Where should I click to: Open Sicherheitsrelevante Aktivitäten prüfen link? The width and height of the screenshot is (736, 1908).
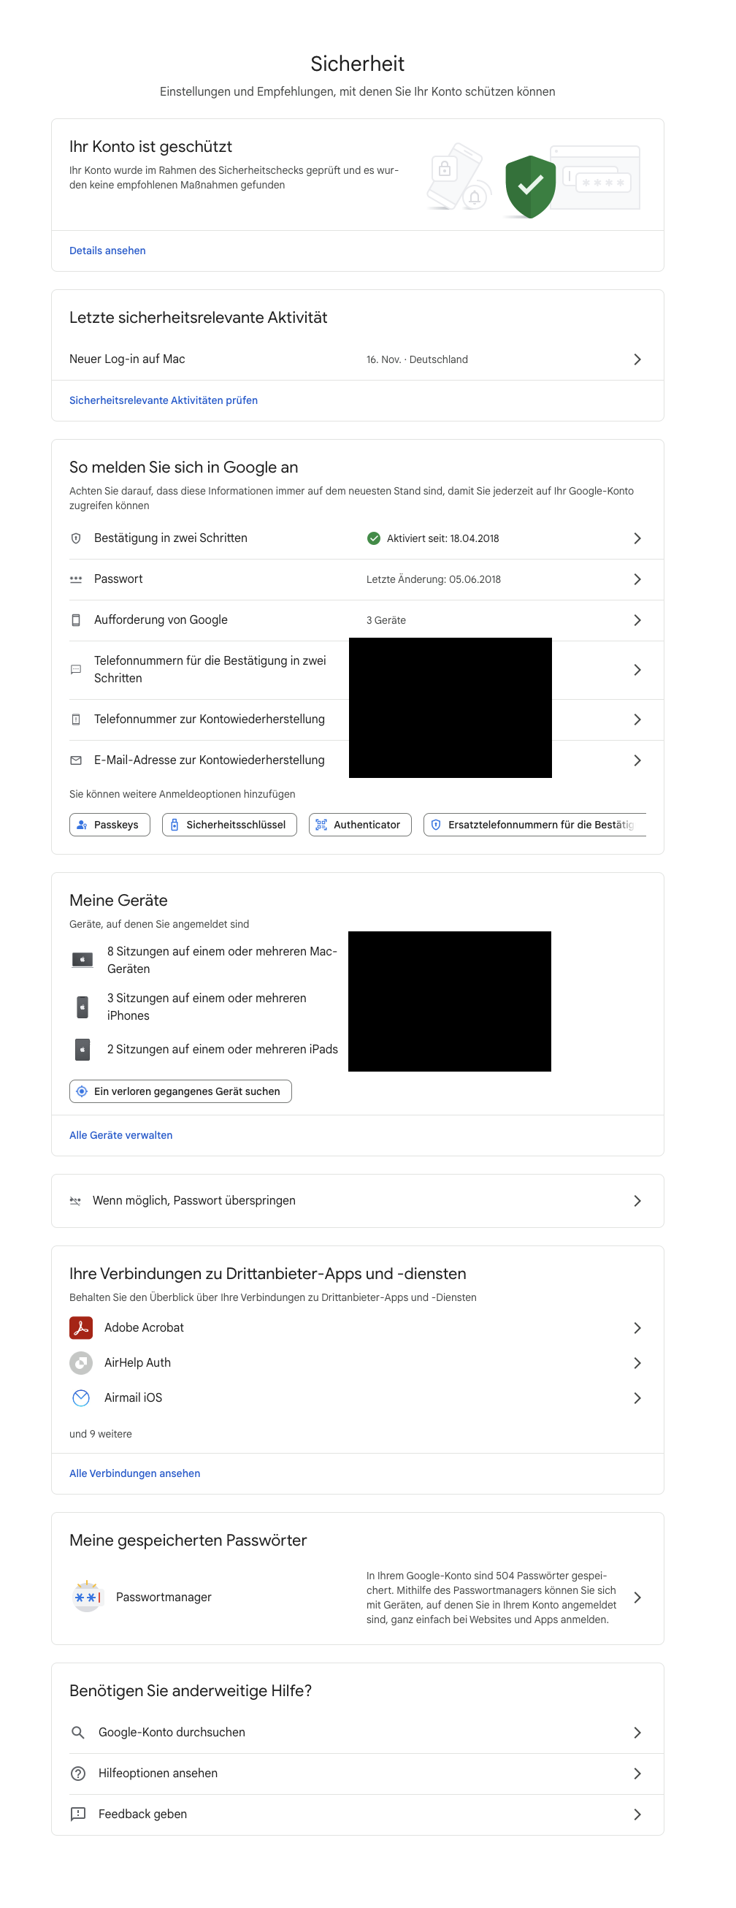163,400
